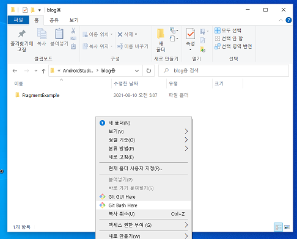Expand the address bar history dropdown

(x=137, y=71)
